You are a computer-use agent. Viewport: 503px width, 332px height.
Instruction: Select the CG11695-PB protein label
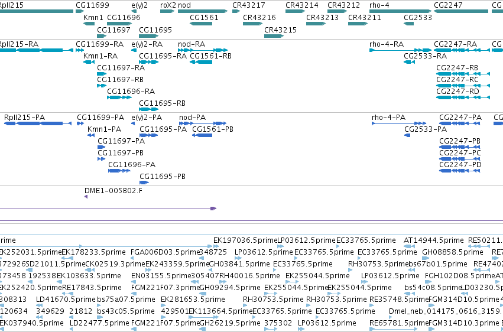coord(163,177)
